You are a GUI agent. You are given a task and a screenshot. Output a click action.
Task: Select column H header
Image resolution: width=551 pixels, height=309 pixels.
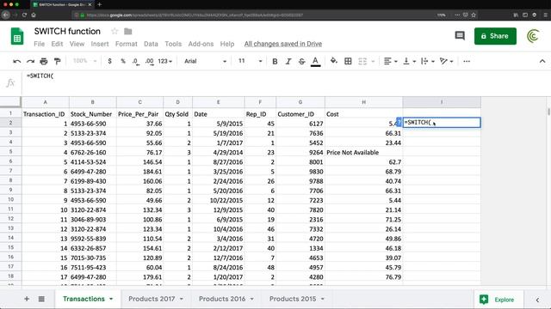363,102
